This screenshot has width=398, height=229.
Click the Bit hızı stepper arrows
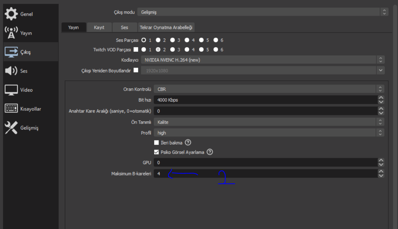(x=382, y=100)
